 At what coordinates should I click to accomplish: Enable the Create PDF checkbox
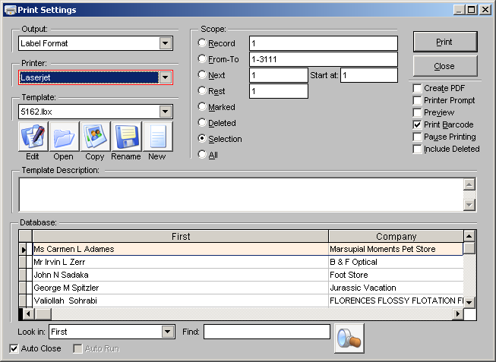point(417,89)
